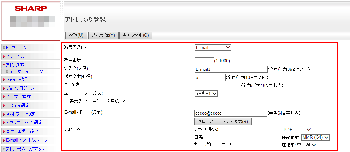Screen dimensions: 350x152
Task: Expand the ファイル操作 menu section
Action: pyautogui.click(x=17, y=79)
